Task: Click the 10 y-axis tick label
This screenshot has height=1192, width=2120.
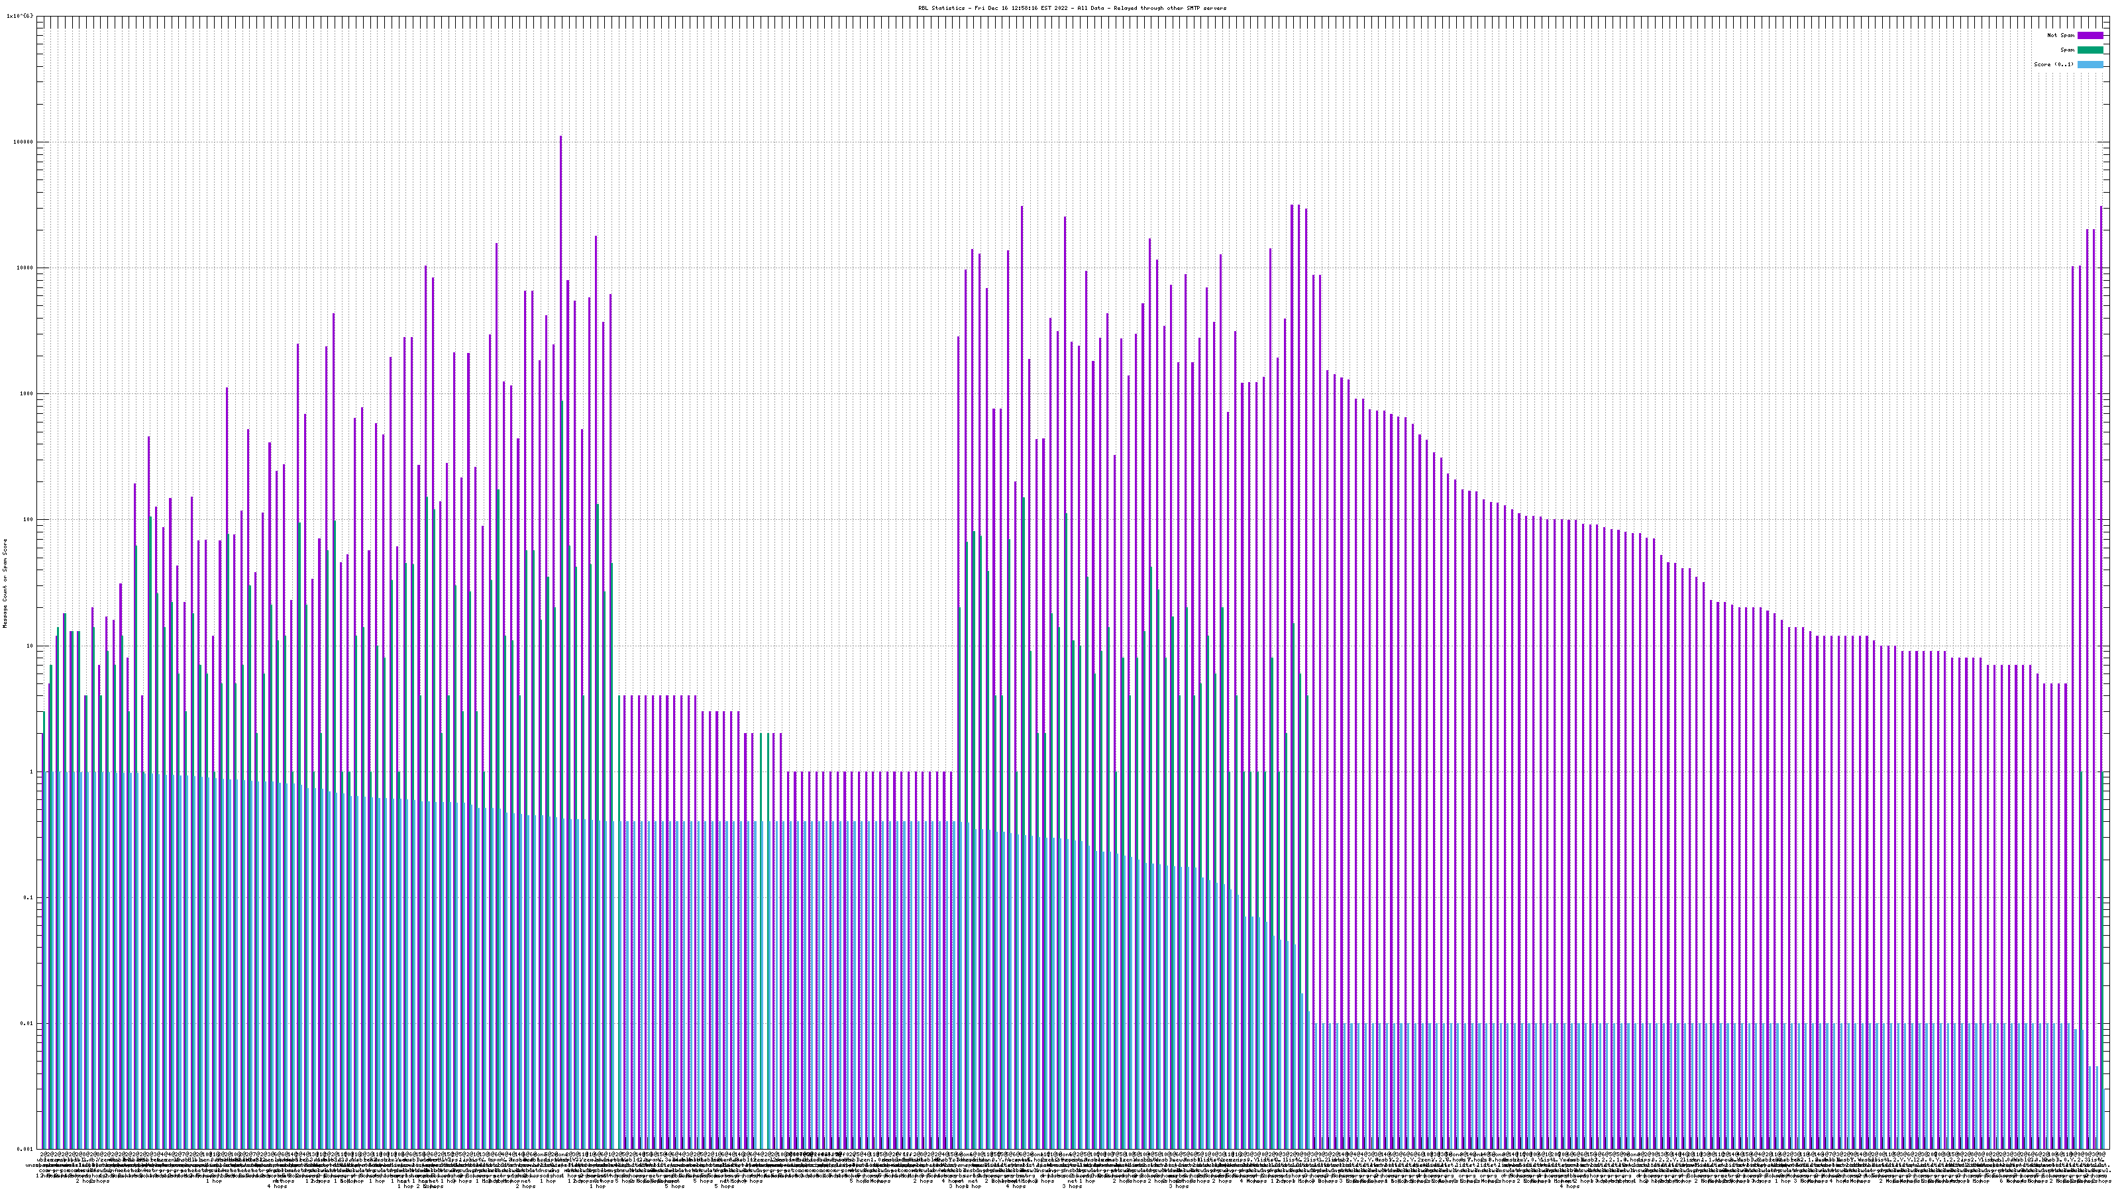Action: (x=28, y=646)
